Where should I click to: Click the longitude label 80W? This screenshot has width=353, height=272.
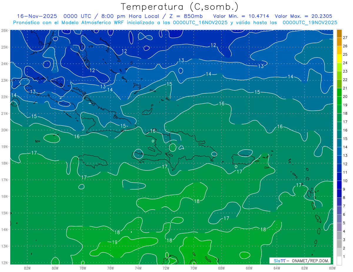55,268
